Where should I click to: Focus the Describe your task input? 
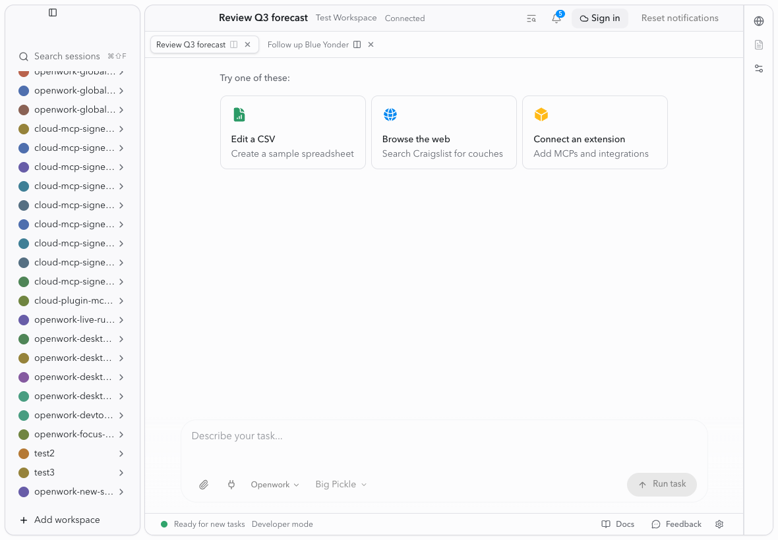pos(444,436)
